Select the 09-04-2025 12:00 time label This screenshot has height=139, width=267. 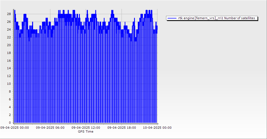86,128
